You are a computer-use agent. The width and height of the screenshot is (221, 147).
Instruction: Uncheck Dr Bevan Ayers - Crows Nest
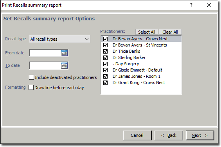106,39
